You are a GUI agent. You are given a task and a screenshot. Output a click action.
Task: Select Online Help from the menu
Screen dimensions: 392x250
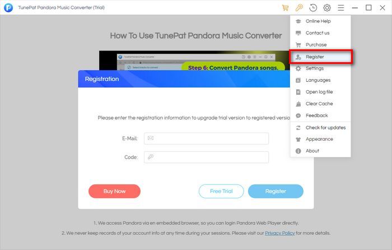point(320,21)
